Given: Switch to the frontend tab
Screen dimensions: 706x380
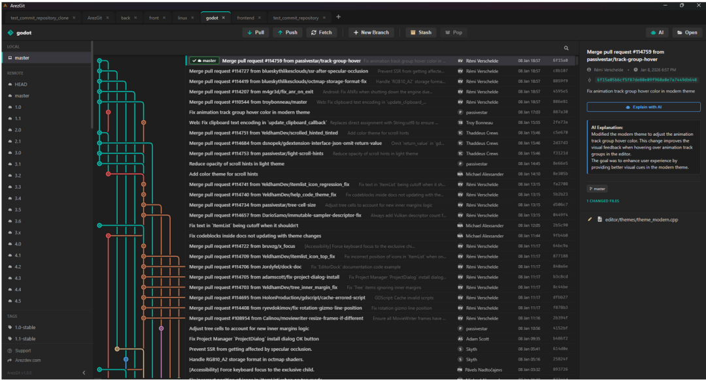Looking at the screenshot, I should pyautogui.click(x=246, y=18).
